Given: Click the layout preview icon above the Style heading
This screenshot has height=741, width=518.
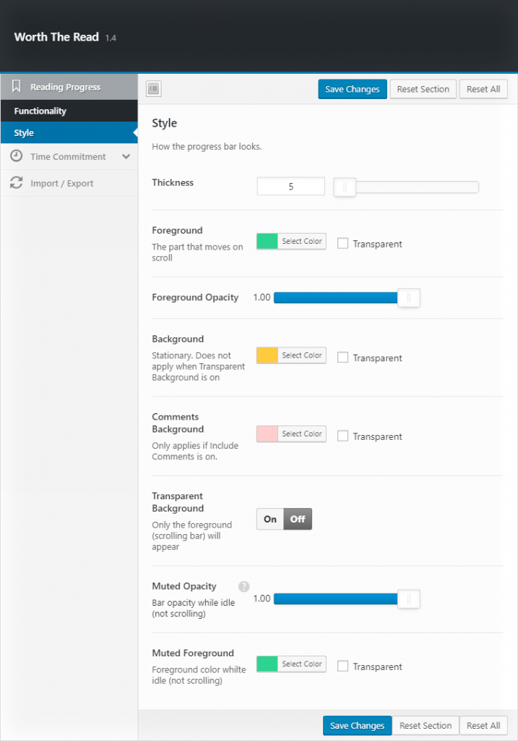Looking at the screenshot, I should pos(153,88).
